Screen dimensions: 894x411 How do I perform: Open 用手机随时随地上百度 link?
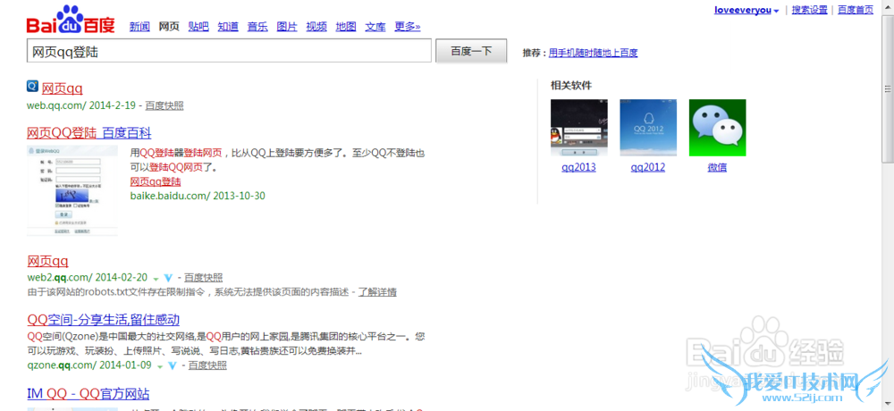[x=593, y=53]
